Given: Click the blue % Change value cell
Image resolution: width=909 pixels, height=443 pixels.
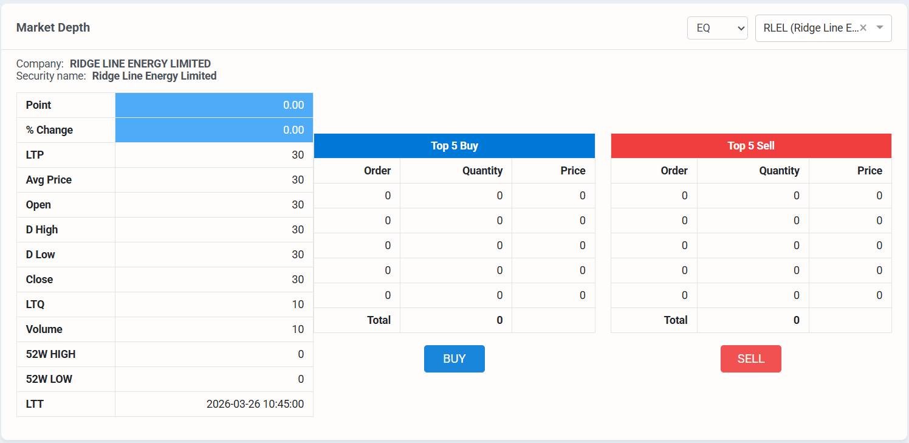Looking at the screenshot, I should tap(214, 130).
